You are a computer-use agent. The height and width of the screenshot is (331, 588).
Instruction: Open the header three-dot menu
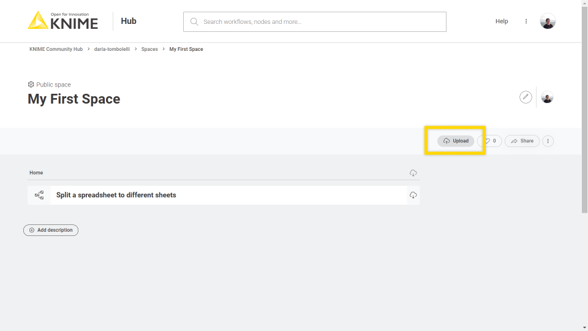[x=526, y=21]
